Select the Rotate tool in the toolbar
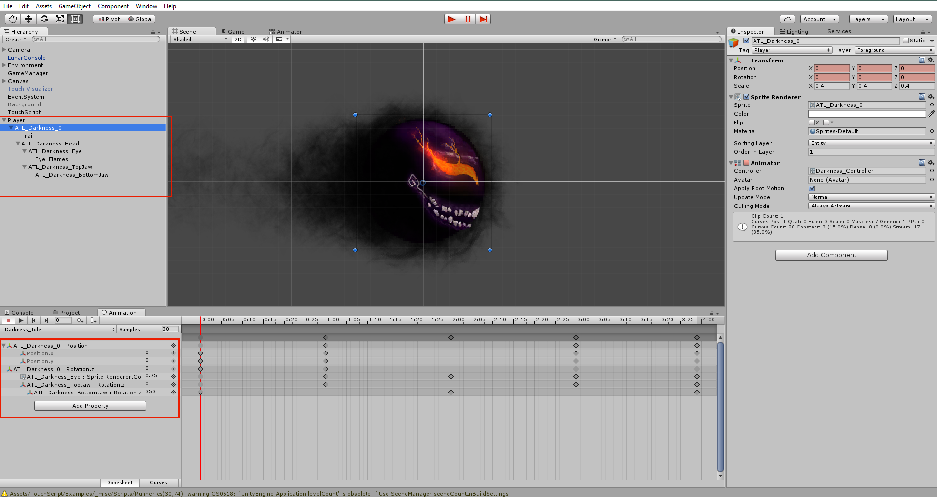937x497 pixels. [x=44, y=19]
